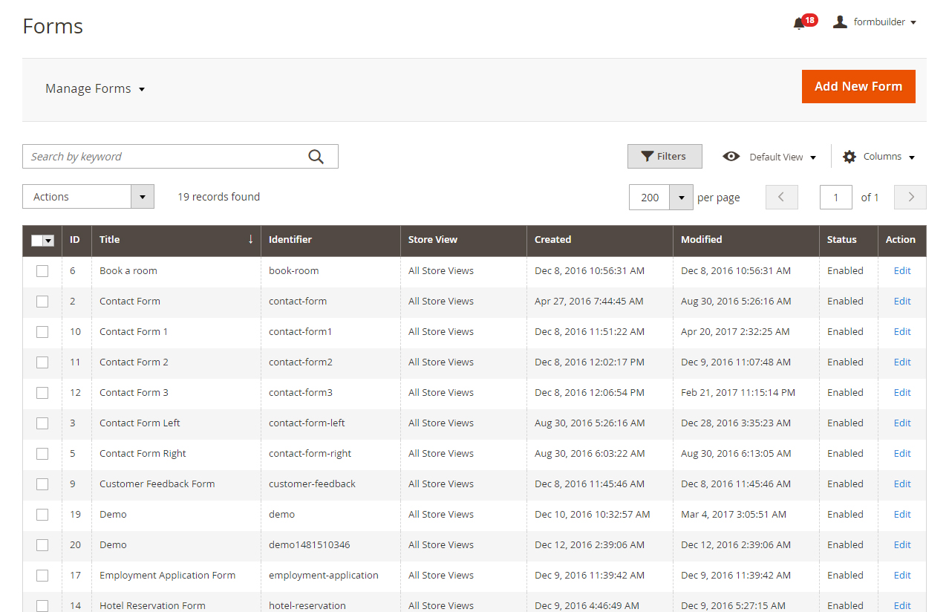
Task: Sort by the Created column header
Action: pos(553,240)
